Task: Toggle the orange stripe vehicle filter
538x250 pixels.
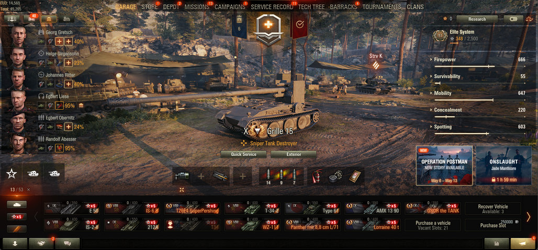Action: click(17, 229)
